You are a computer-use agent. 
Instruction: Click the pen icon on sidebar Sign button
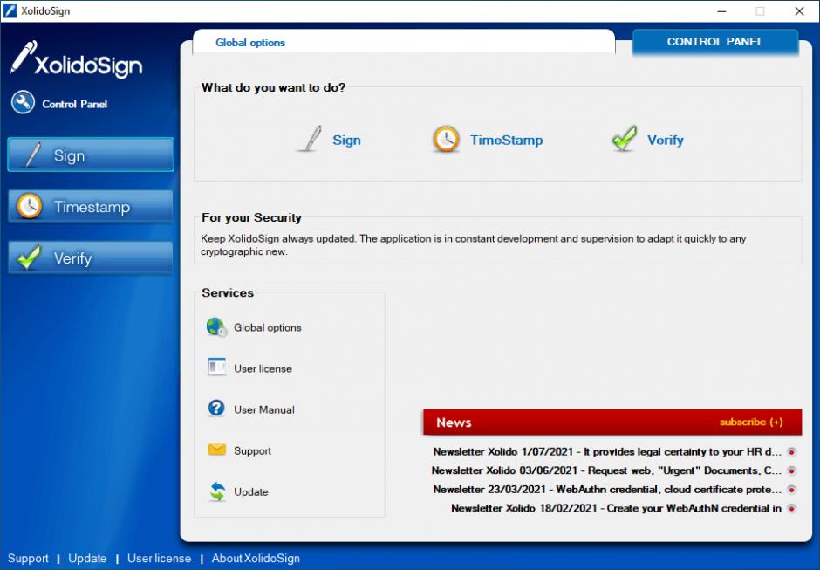32,155
